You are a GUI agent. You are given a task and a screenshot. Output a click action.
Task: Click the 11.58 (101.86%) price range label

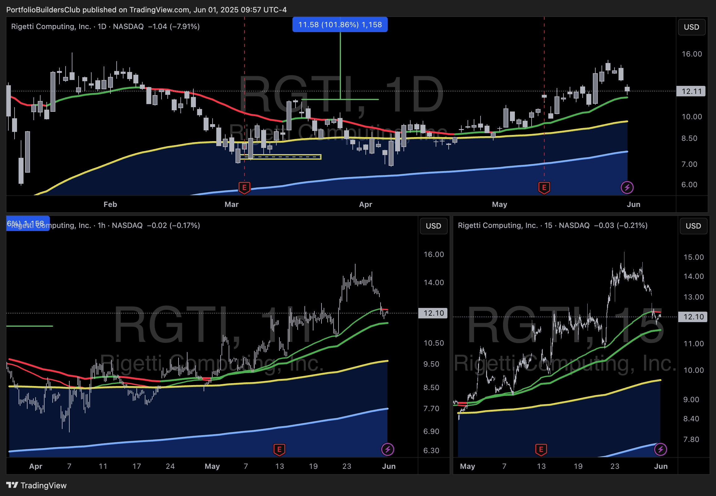coord(340,24)
